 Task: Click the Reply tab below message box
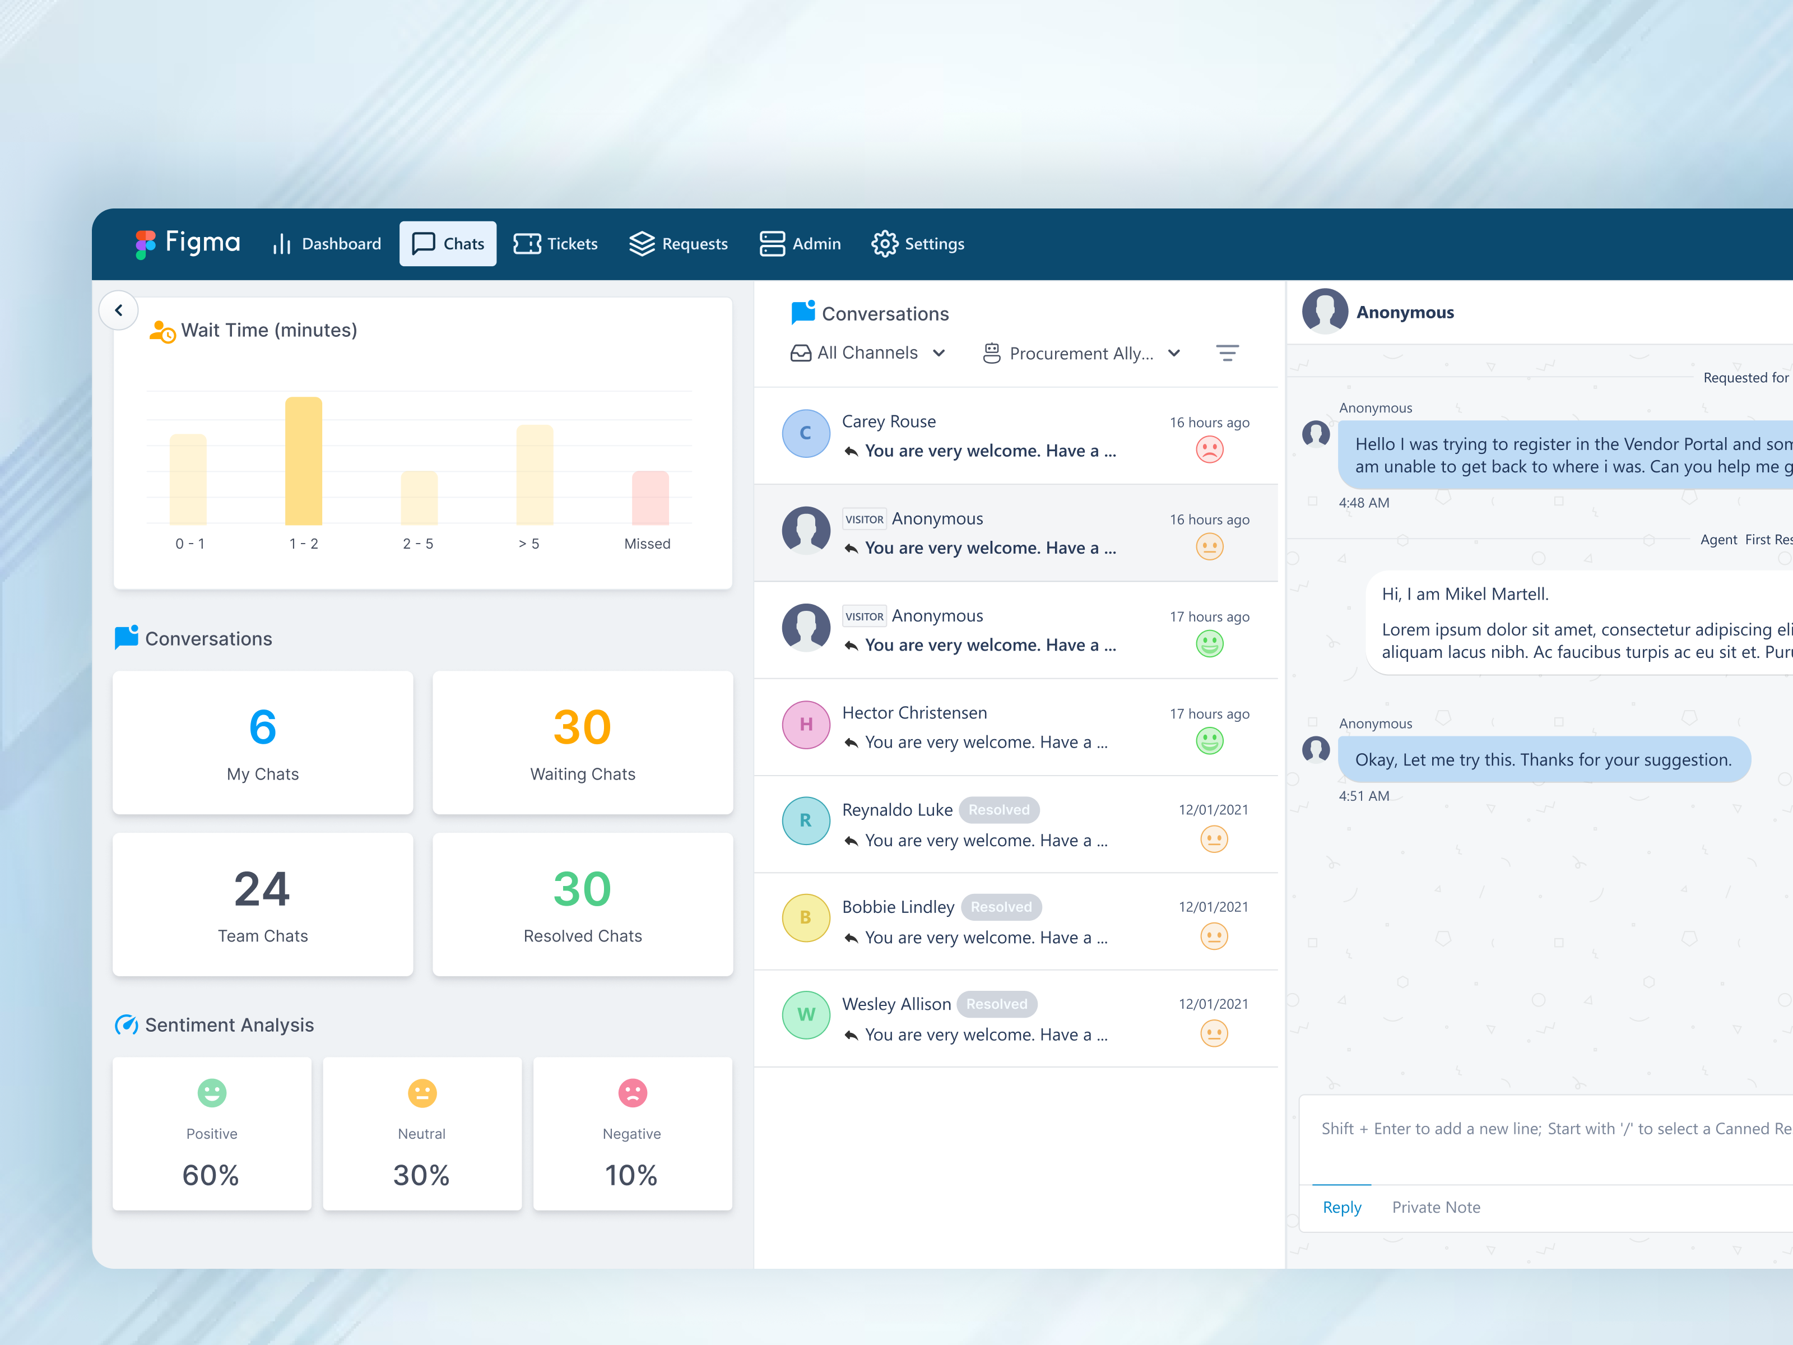tap(1341, 1207)
